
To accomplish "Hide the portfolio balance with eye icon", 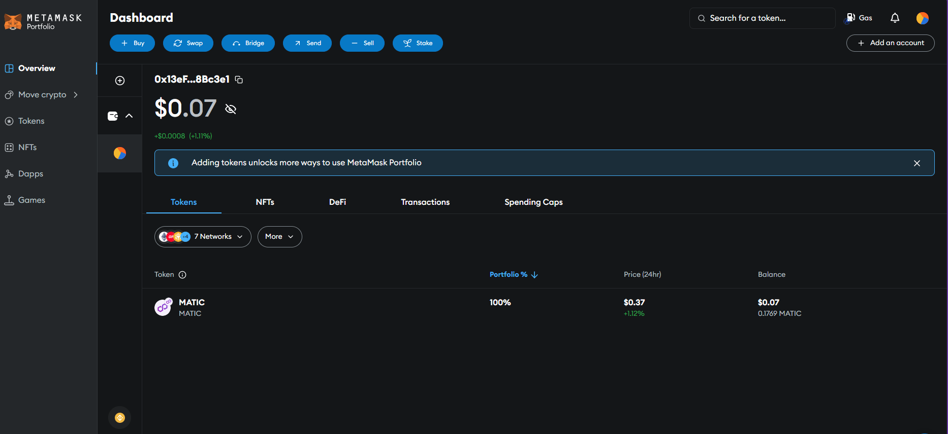I will point(231,109).
